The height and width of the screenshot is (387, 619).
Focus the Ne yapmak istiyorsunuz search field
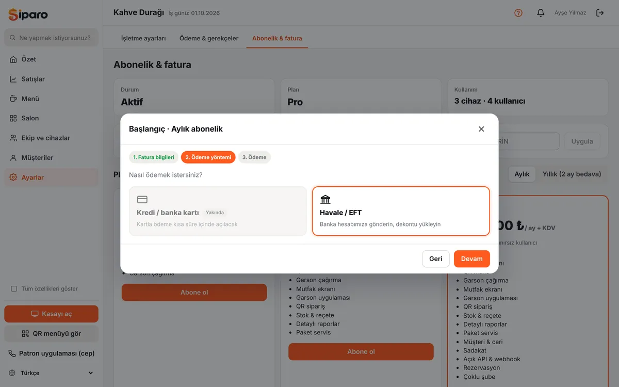pyautogui.click(x=51, y=38)
